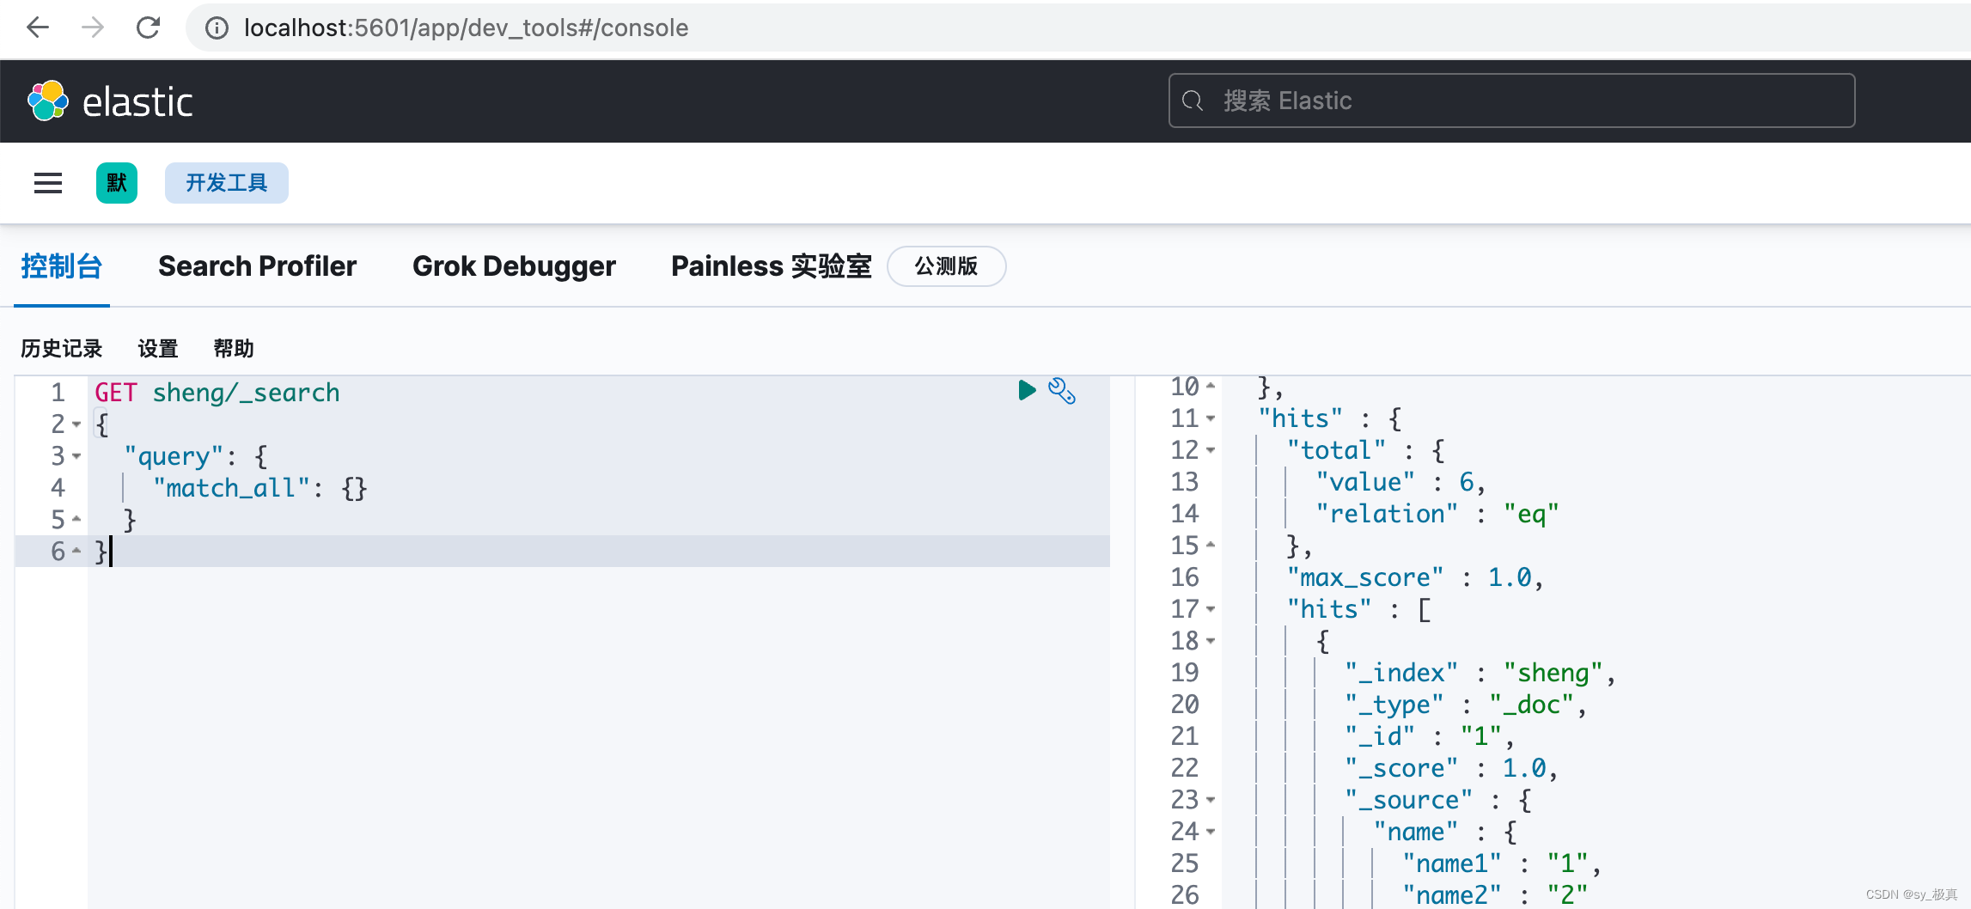
Task: Click the GET sheng/_search request line
Action: pyautogui.click(x=217, y=393)
